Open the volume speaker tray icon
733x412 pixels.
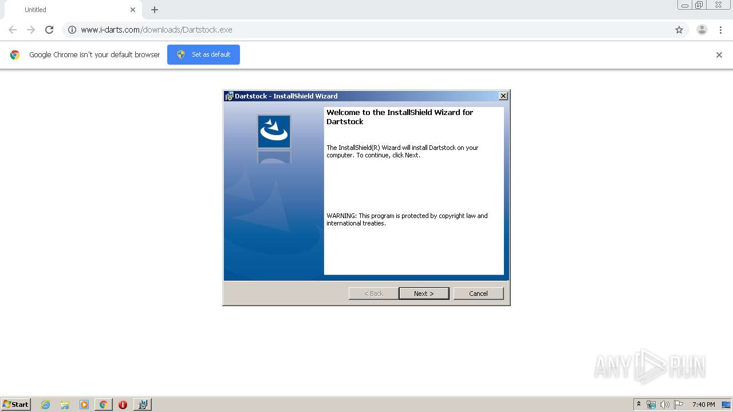665,405
